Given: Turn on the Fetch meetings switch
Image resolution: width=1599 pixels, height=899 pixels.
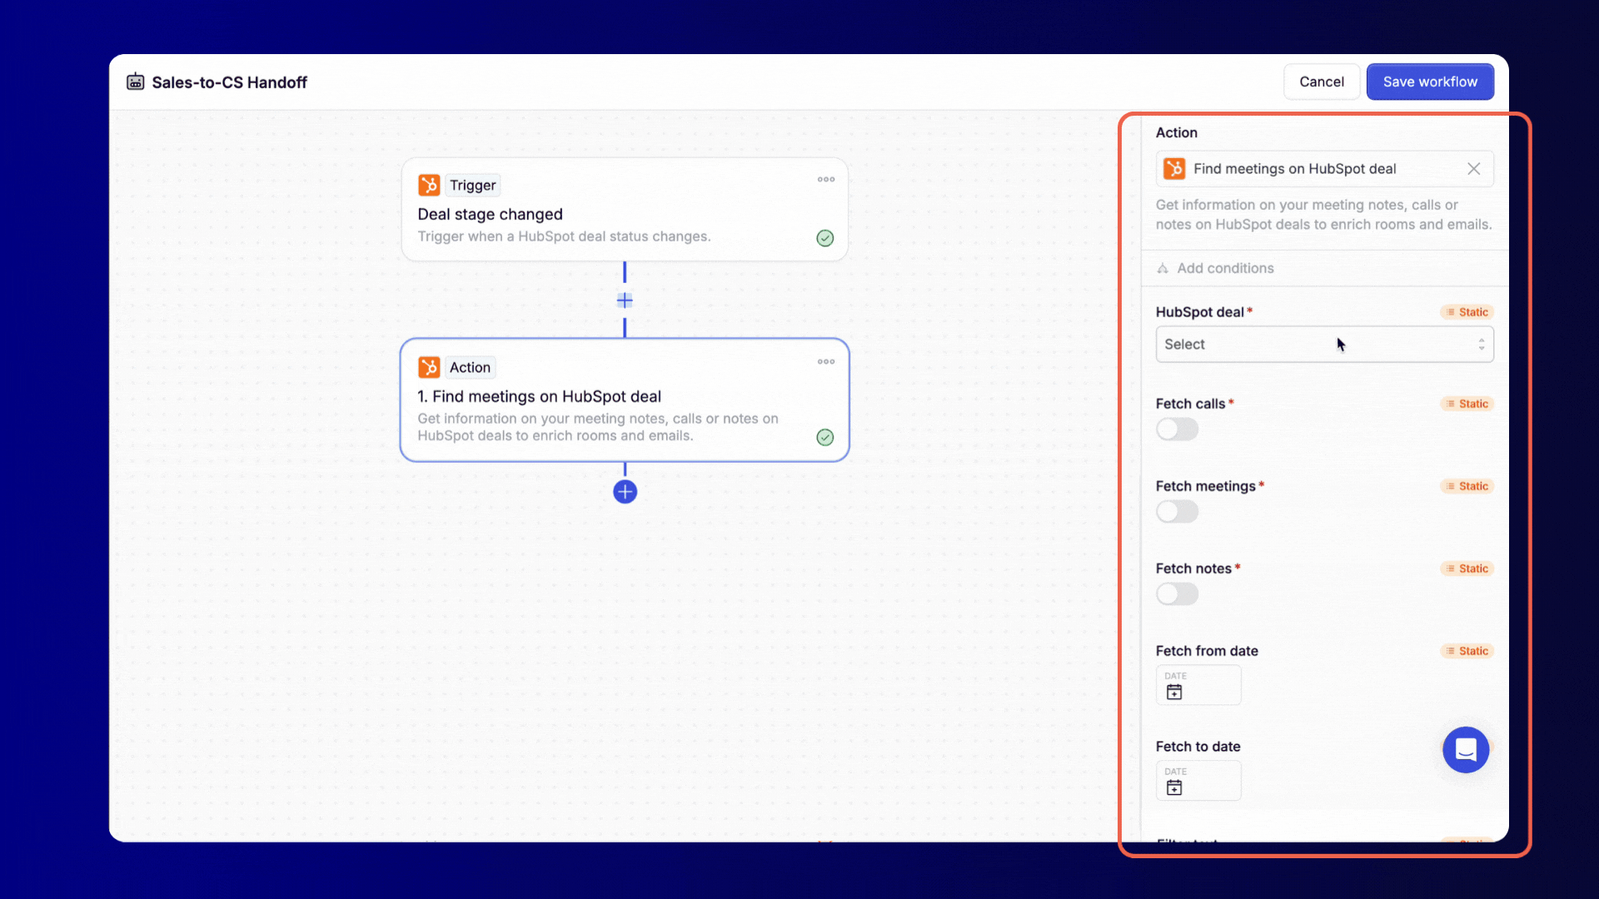Looking at the screenshot, I should pos(1177,512).
